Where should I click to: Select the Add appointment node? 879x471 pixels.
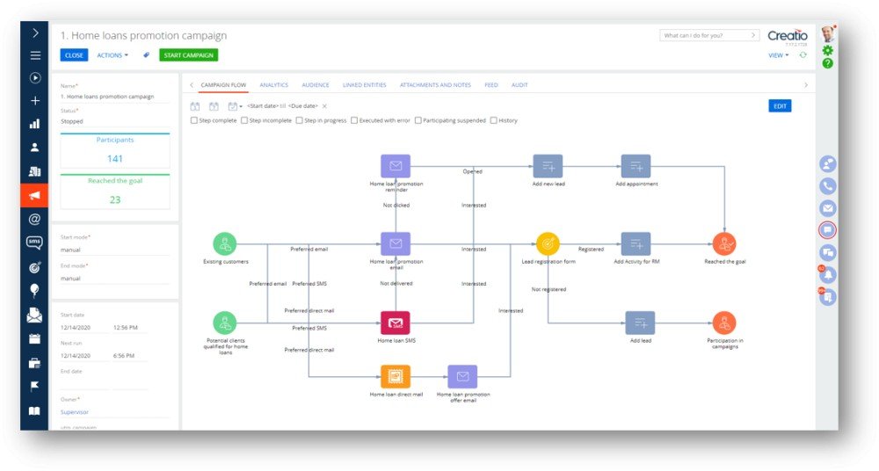coord(636,166)
